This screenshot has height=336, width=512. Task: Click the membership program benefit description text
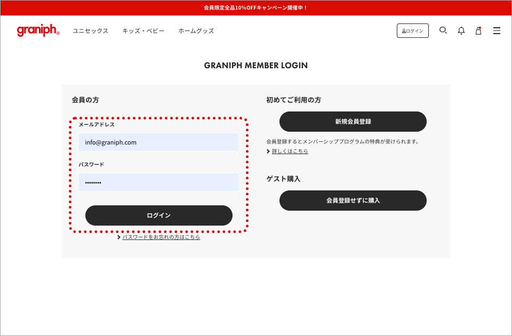pos(342,141)
